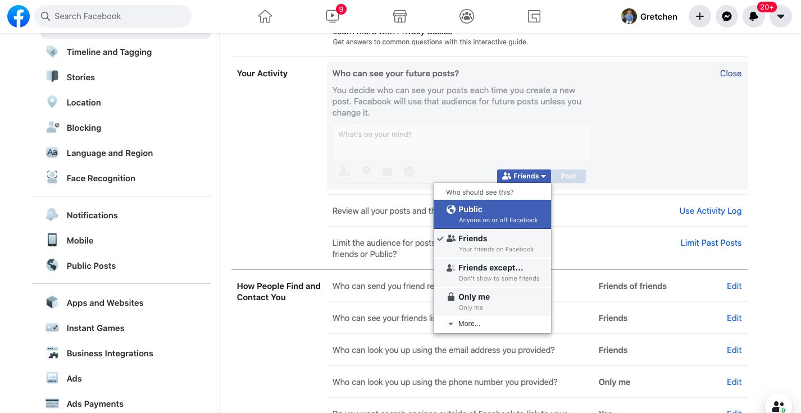Click the camera photo icon in composer
Viewport: 801px width, 413px height.
[x=388, y=172]
